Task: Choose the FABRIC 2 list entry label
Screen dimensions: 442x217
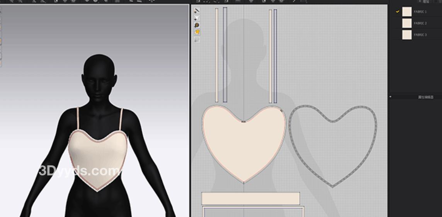Action: [420, 24]
